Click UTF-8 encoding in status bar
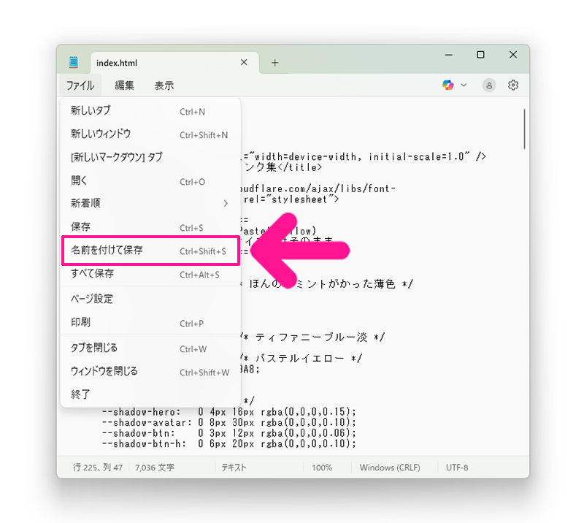The width and height of the screenshot is (584, 523). [x=456, y=467]
